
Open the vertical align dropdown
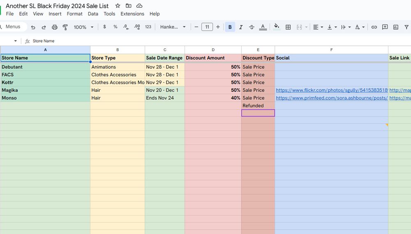click(332, 27)
